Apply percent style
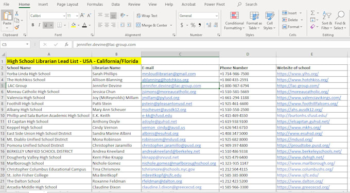Viewport: 350px width, 193px height. click(193, 25)
